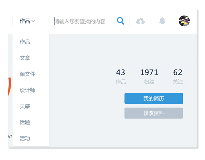
Task: Select 活动 at the menu bottom
Action: coord(25,138)
